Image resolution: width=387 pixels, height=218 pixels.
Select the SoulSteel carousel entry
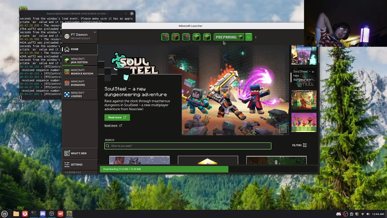pos(304,78)
